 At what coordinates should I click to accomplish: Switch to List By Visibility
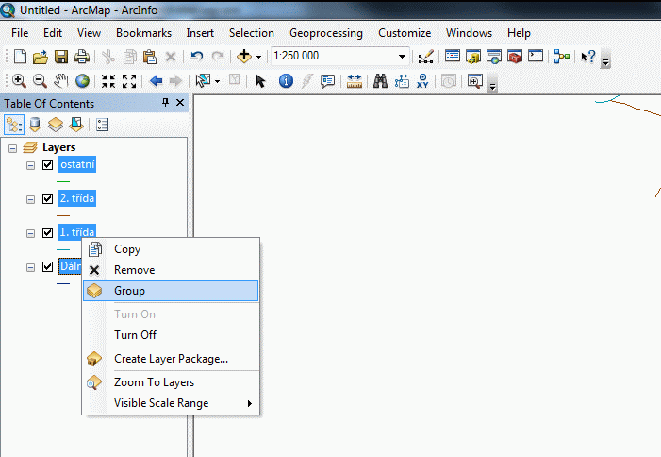(56, 125)
